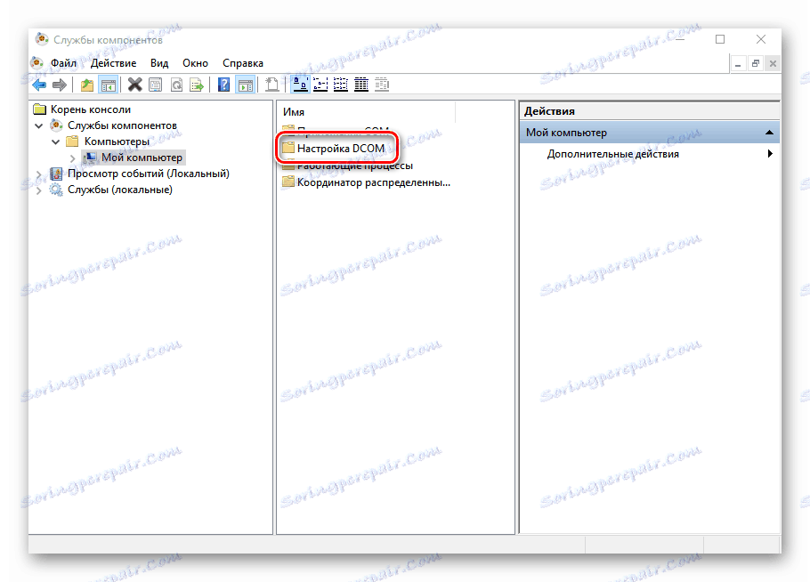Open the Вид menu
Viewport: 810px width, 582px height.
click(159, 63)
